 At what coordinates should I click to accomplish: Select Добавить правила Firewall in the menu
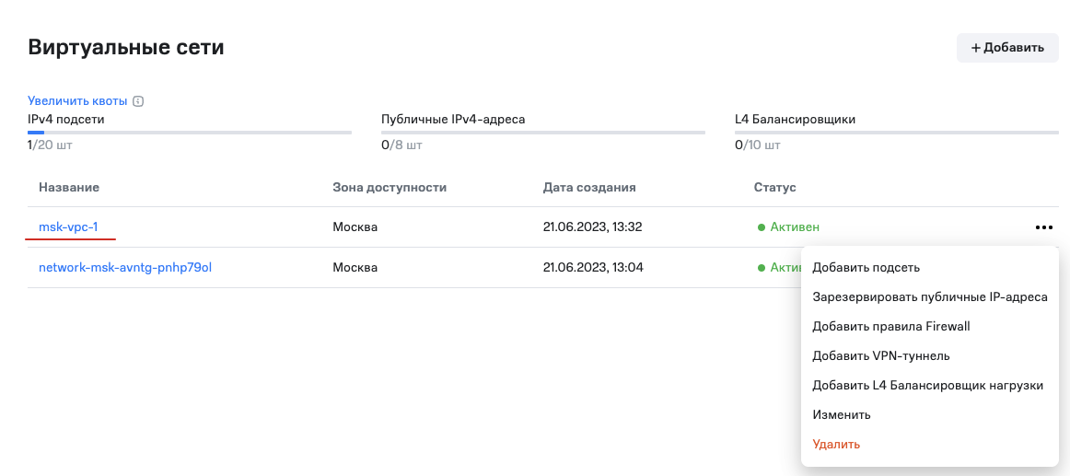(890, 327)
